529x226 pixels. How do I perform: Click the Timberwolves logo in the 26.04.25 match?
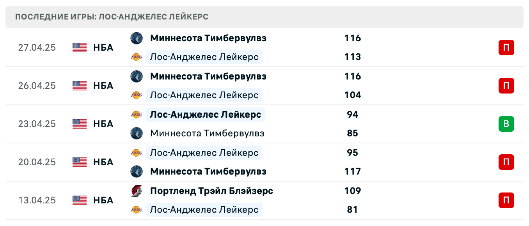point(136,76)
